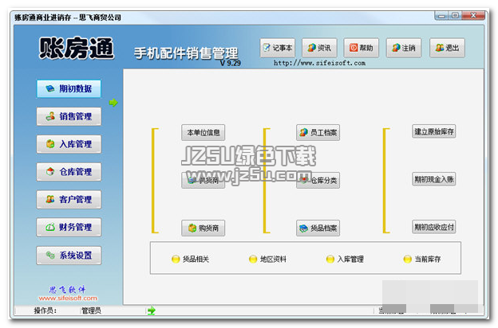Viewport: 498px width, 328px height.
Task: Click the 购货商 buyers button
Action: [203, 228]
